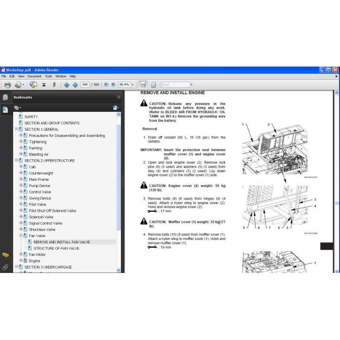Image resolution: width=340 pixels, height=340 pixels.
Task: Collapse the SECTION 1 GENERAL node
Action: 17,129
